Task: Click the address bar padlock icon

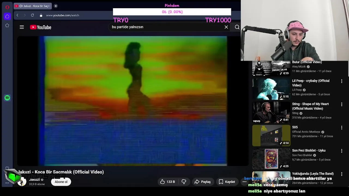Action: (x=41, y=15)
